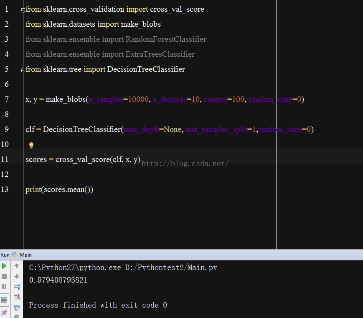Click on centers=100 argument in line 7

[224, 99]
